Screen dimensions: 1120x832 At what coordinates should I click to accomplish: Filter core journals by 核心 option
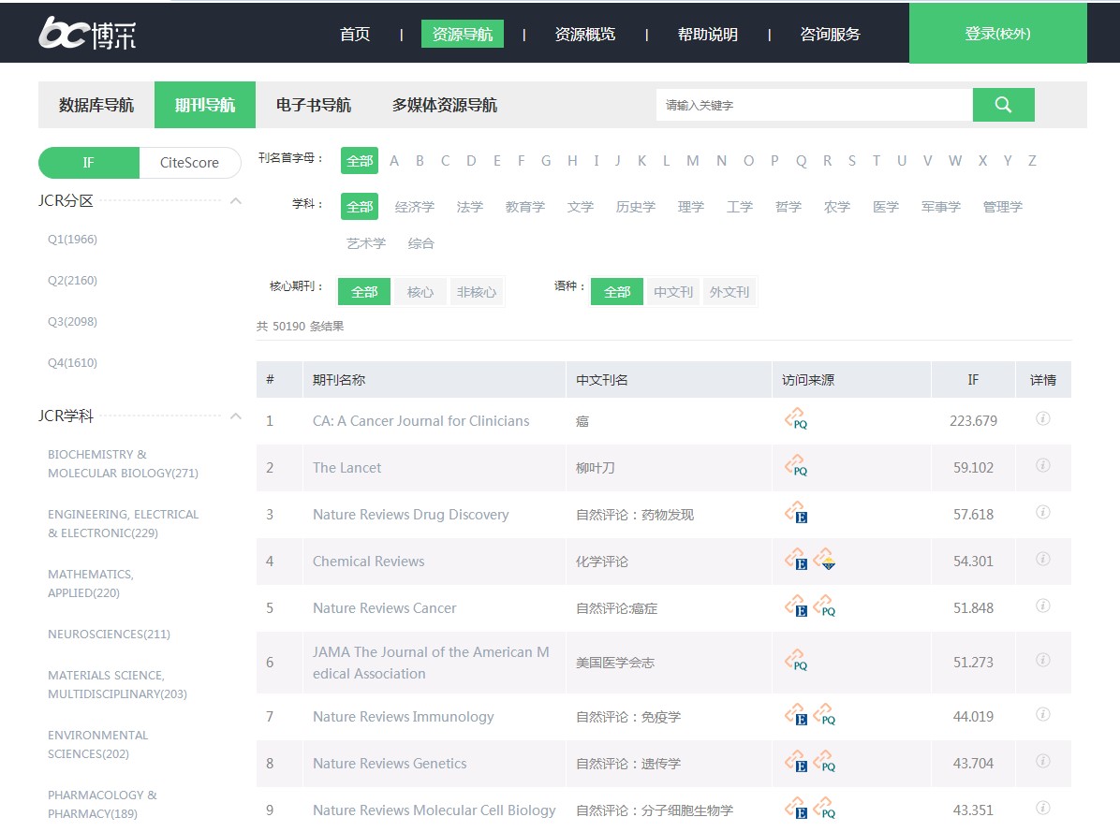tap(420, 292)
